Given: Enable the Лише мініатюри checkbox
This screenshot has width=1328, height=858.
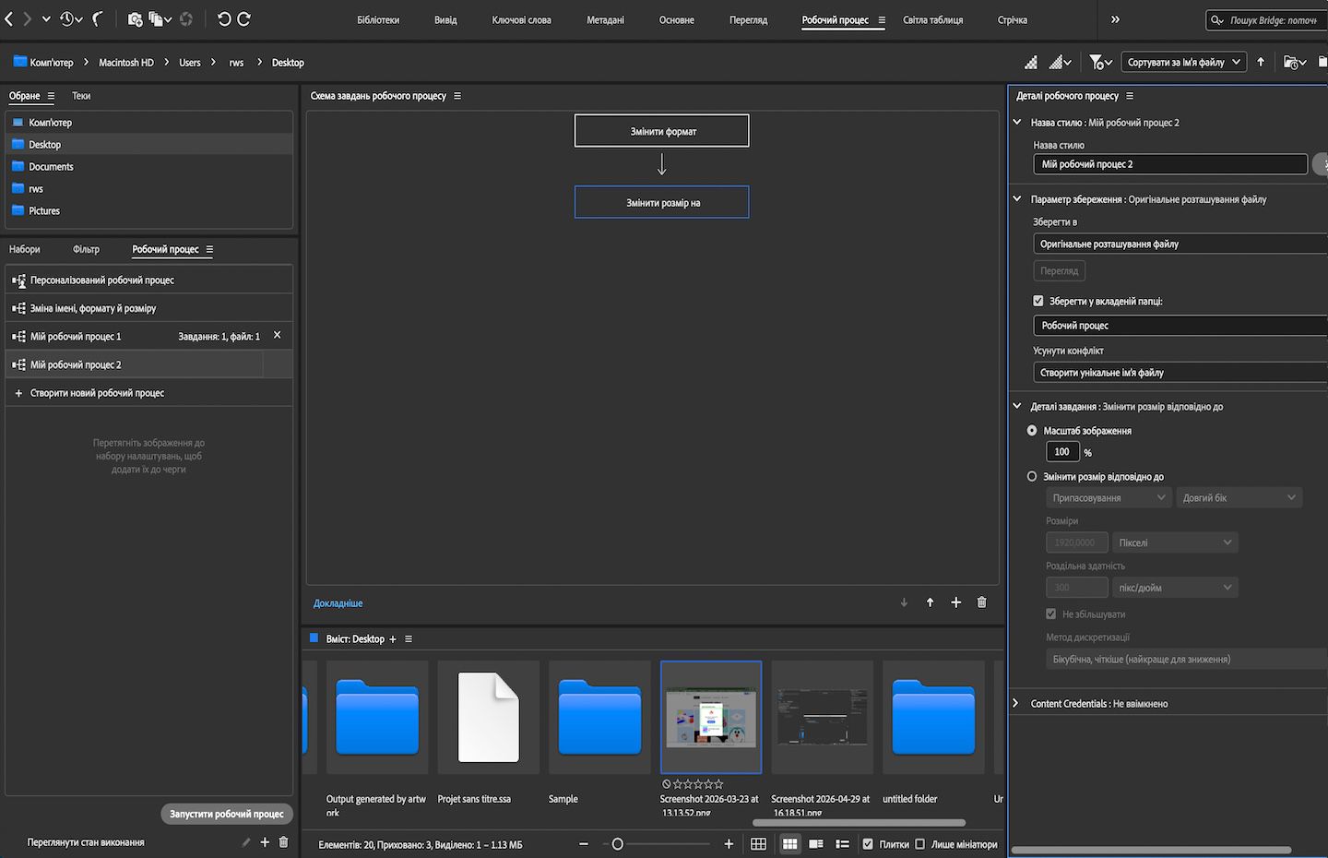Looking at the screenshot, I should point(919,844).
